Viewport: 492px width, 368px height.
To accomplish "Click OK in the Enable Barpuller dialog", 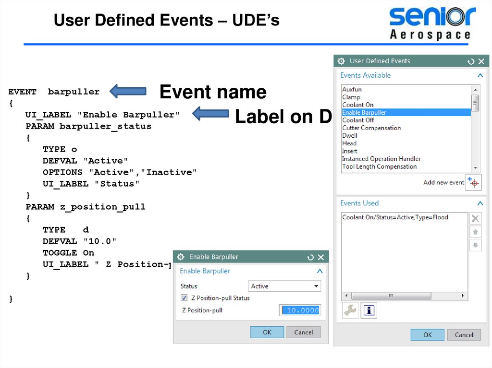I will tap(267, 332).
